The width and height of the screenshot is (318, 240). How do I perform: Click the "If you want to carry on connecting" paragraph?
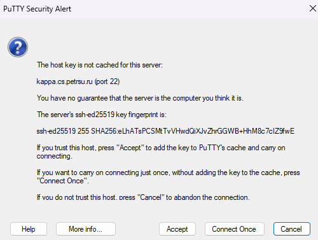[168, 176]
